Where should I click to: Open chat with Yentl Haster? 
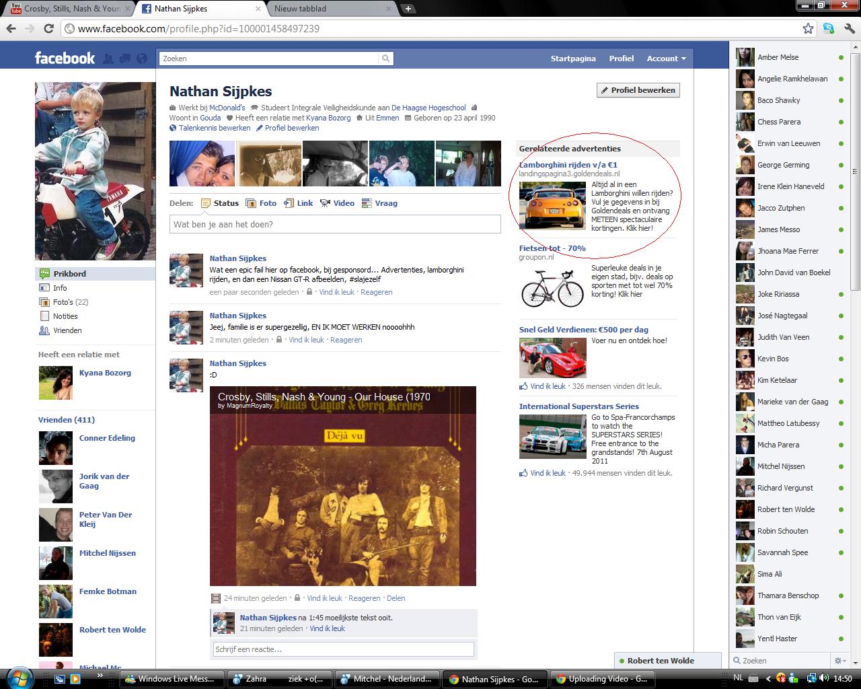point(790,639)
